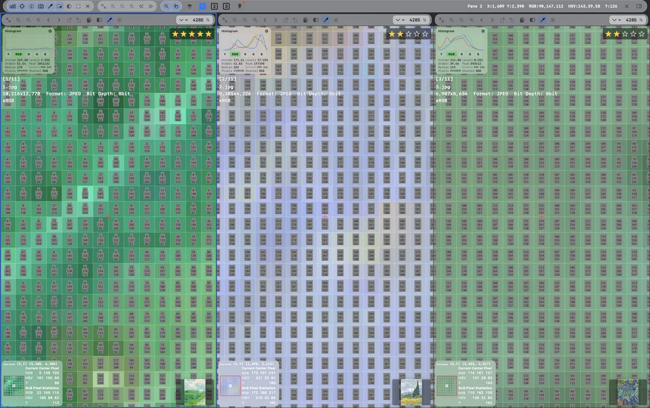650x408 pixels.
Task: Go to previous image set with double chevron
Action: pos(141,6)
